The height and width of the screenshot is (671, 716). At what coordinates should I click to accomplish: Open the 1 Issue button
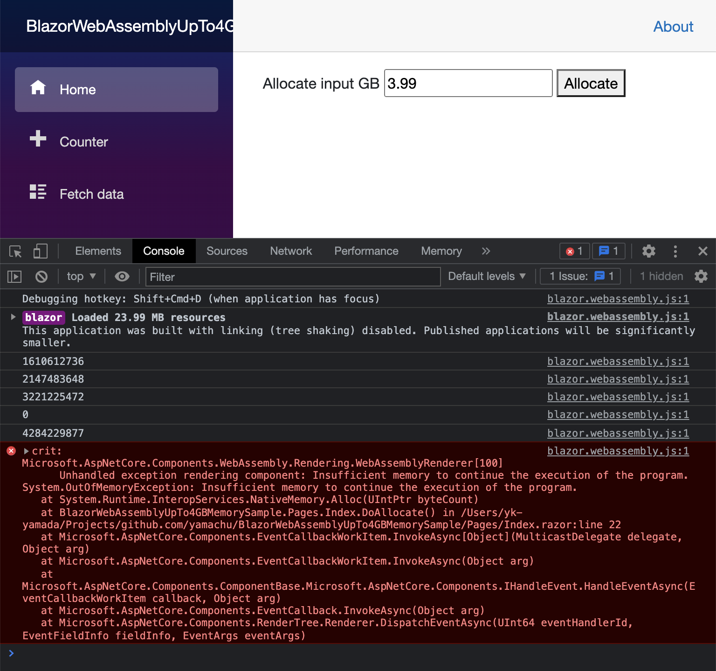point(580,276)
